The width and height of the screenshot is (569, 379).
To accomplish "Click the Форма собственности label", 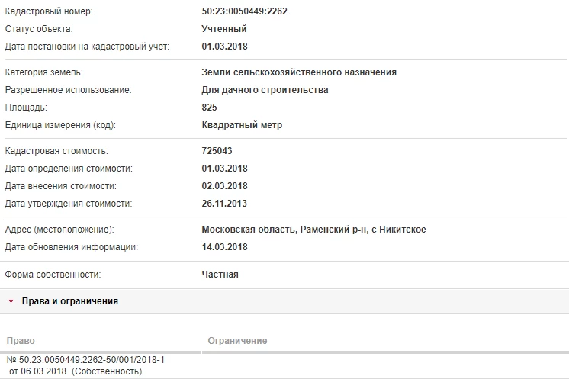I will pyautogui.click(x=53, y=274).
